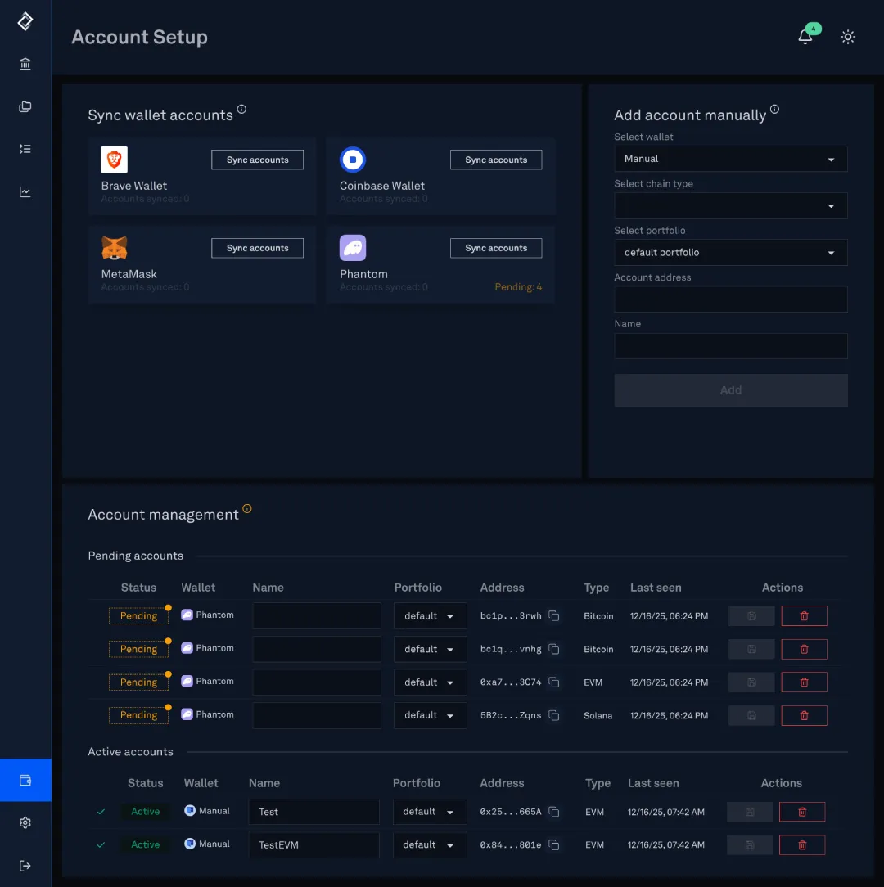The image size is (884, 887).
Task: Click the Name field of the first pending account
Action: [317, 615]
